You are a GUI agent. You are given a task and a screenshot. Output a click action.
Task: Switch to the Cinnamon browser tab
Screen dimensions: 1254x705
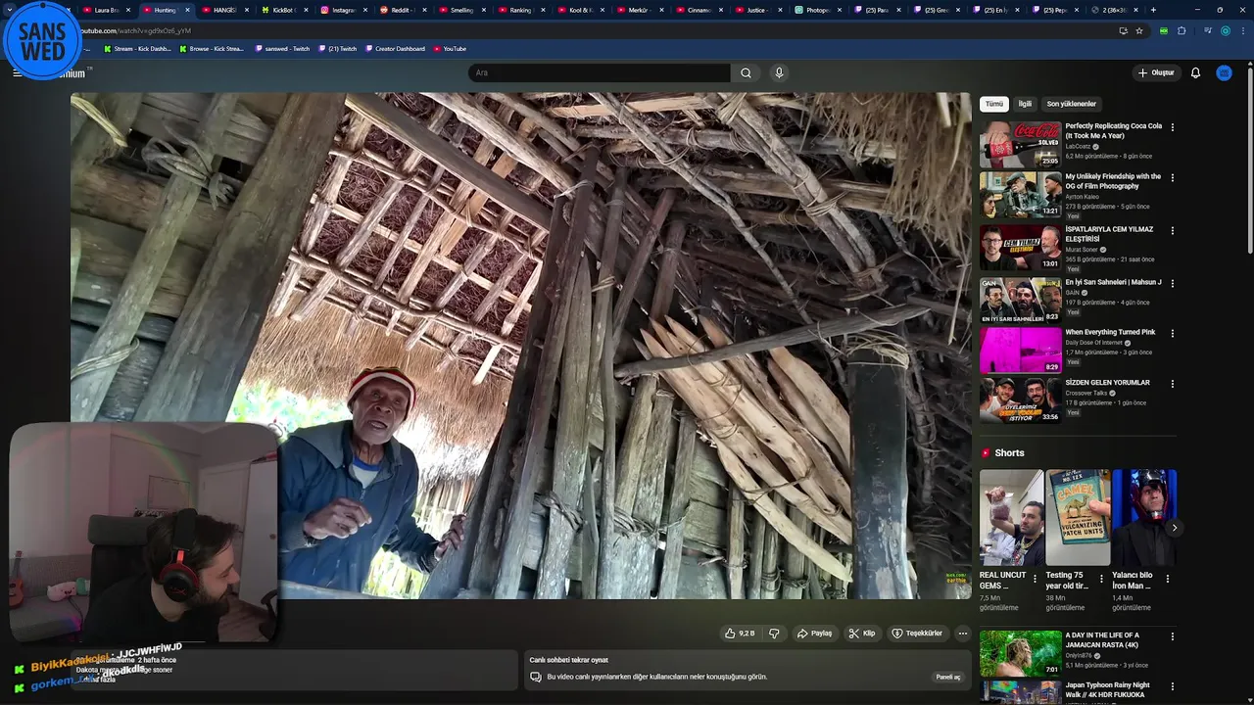698,10
